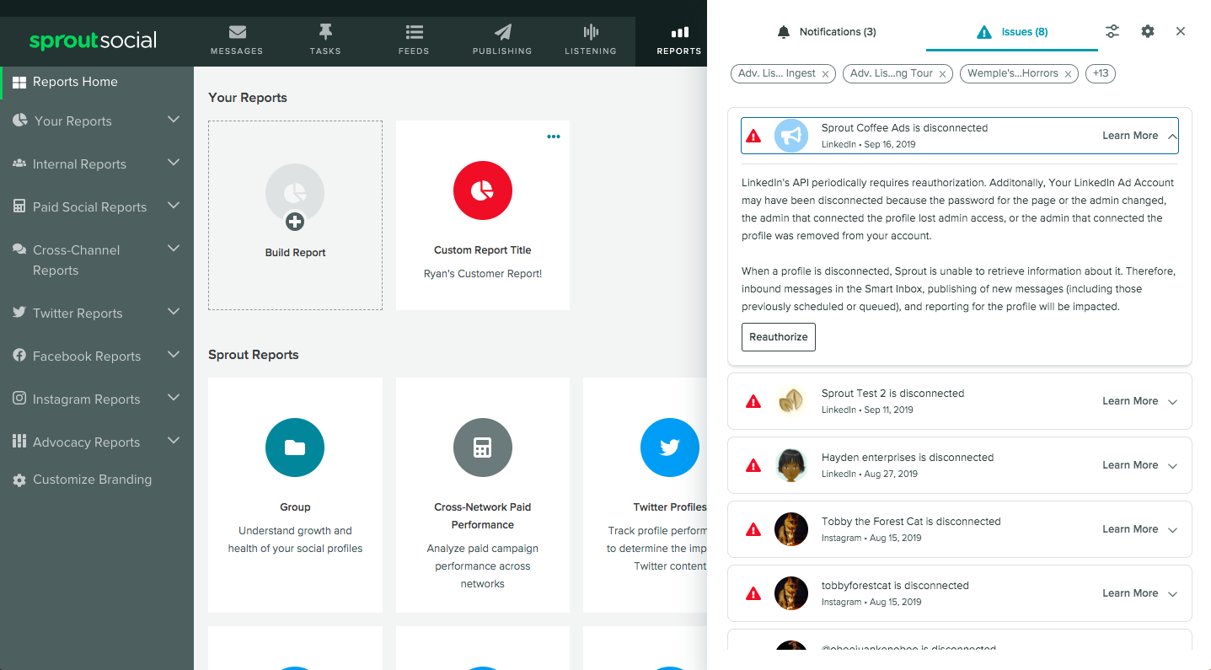Screen dimensions: 1211x670
Task: Expand tobbyforestcat issue chevron
Action: [x=1172, y=594]
